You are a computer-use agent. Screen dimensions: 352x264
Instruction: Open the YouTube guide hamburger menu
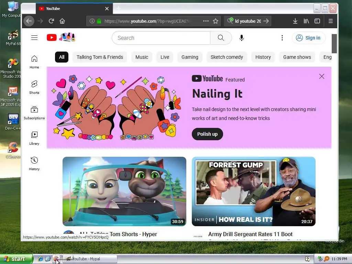34,38
